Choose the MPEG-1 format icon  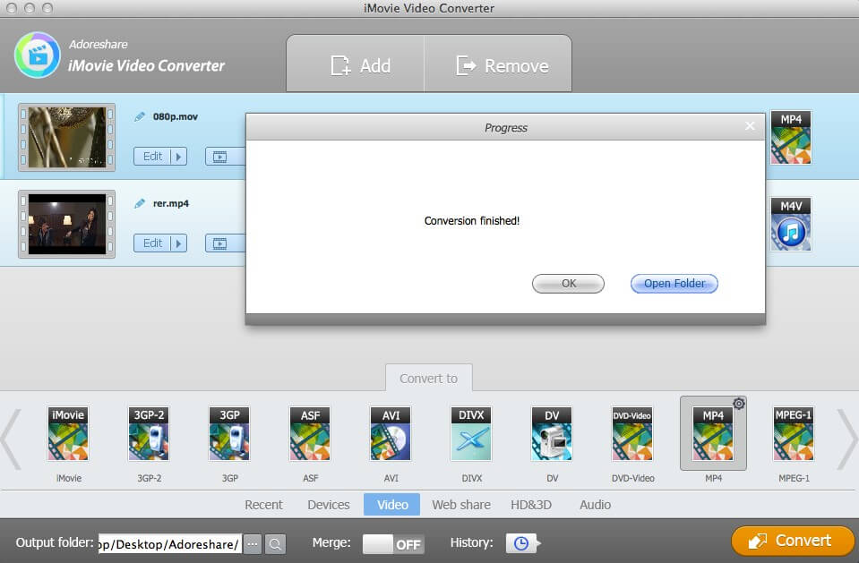point(794,433)
